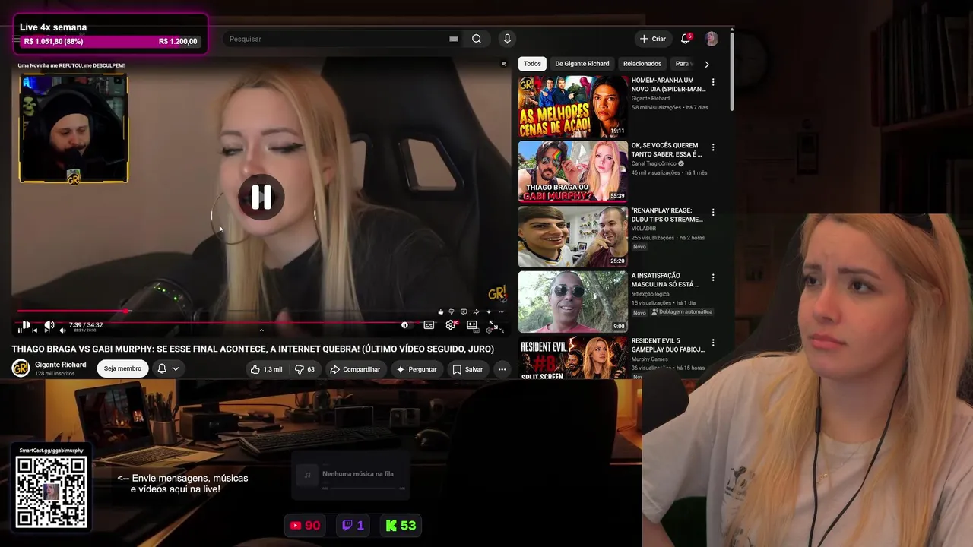Click the reflexão lógica channel name
The width and height of the screenshot is (973, 547).
[651, 294]
